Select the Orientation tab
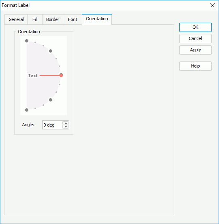The width and height of the screenshot is (219, 224). [x=97, y=19]
